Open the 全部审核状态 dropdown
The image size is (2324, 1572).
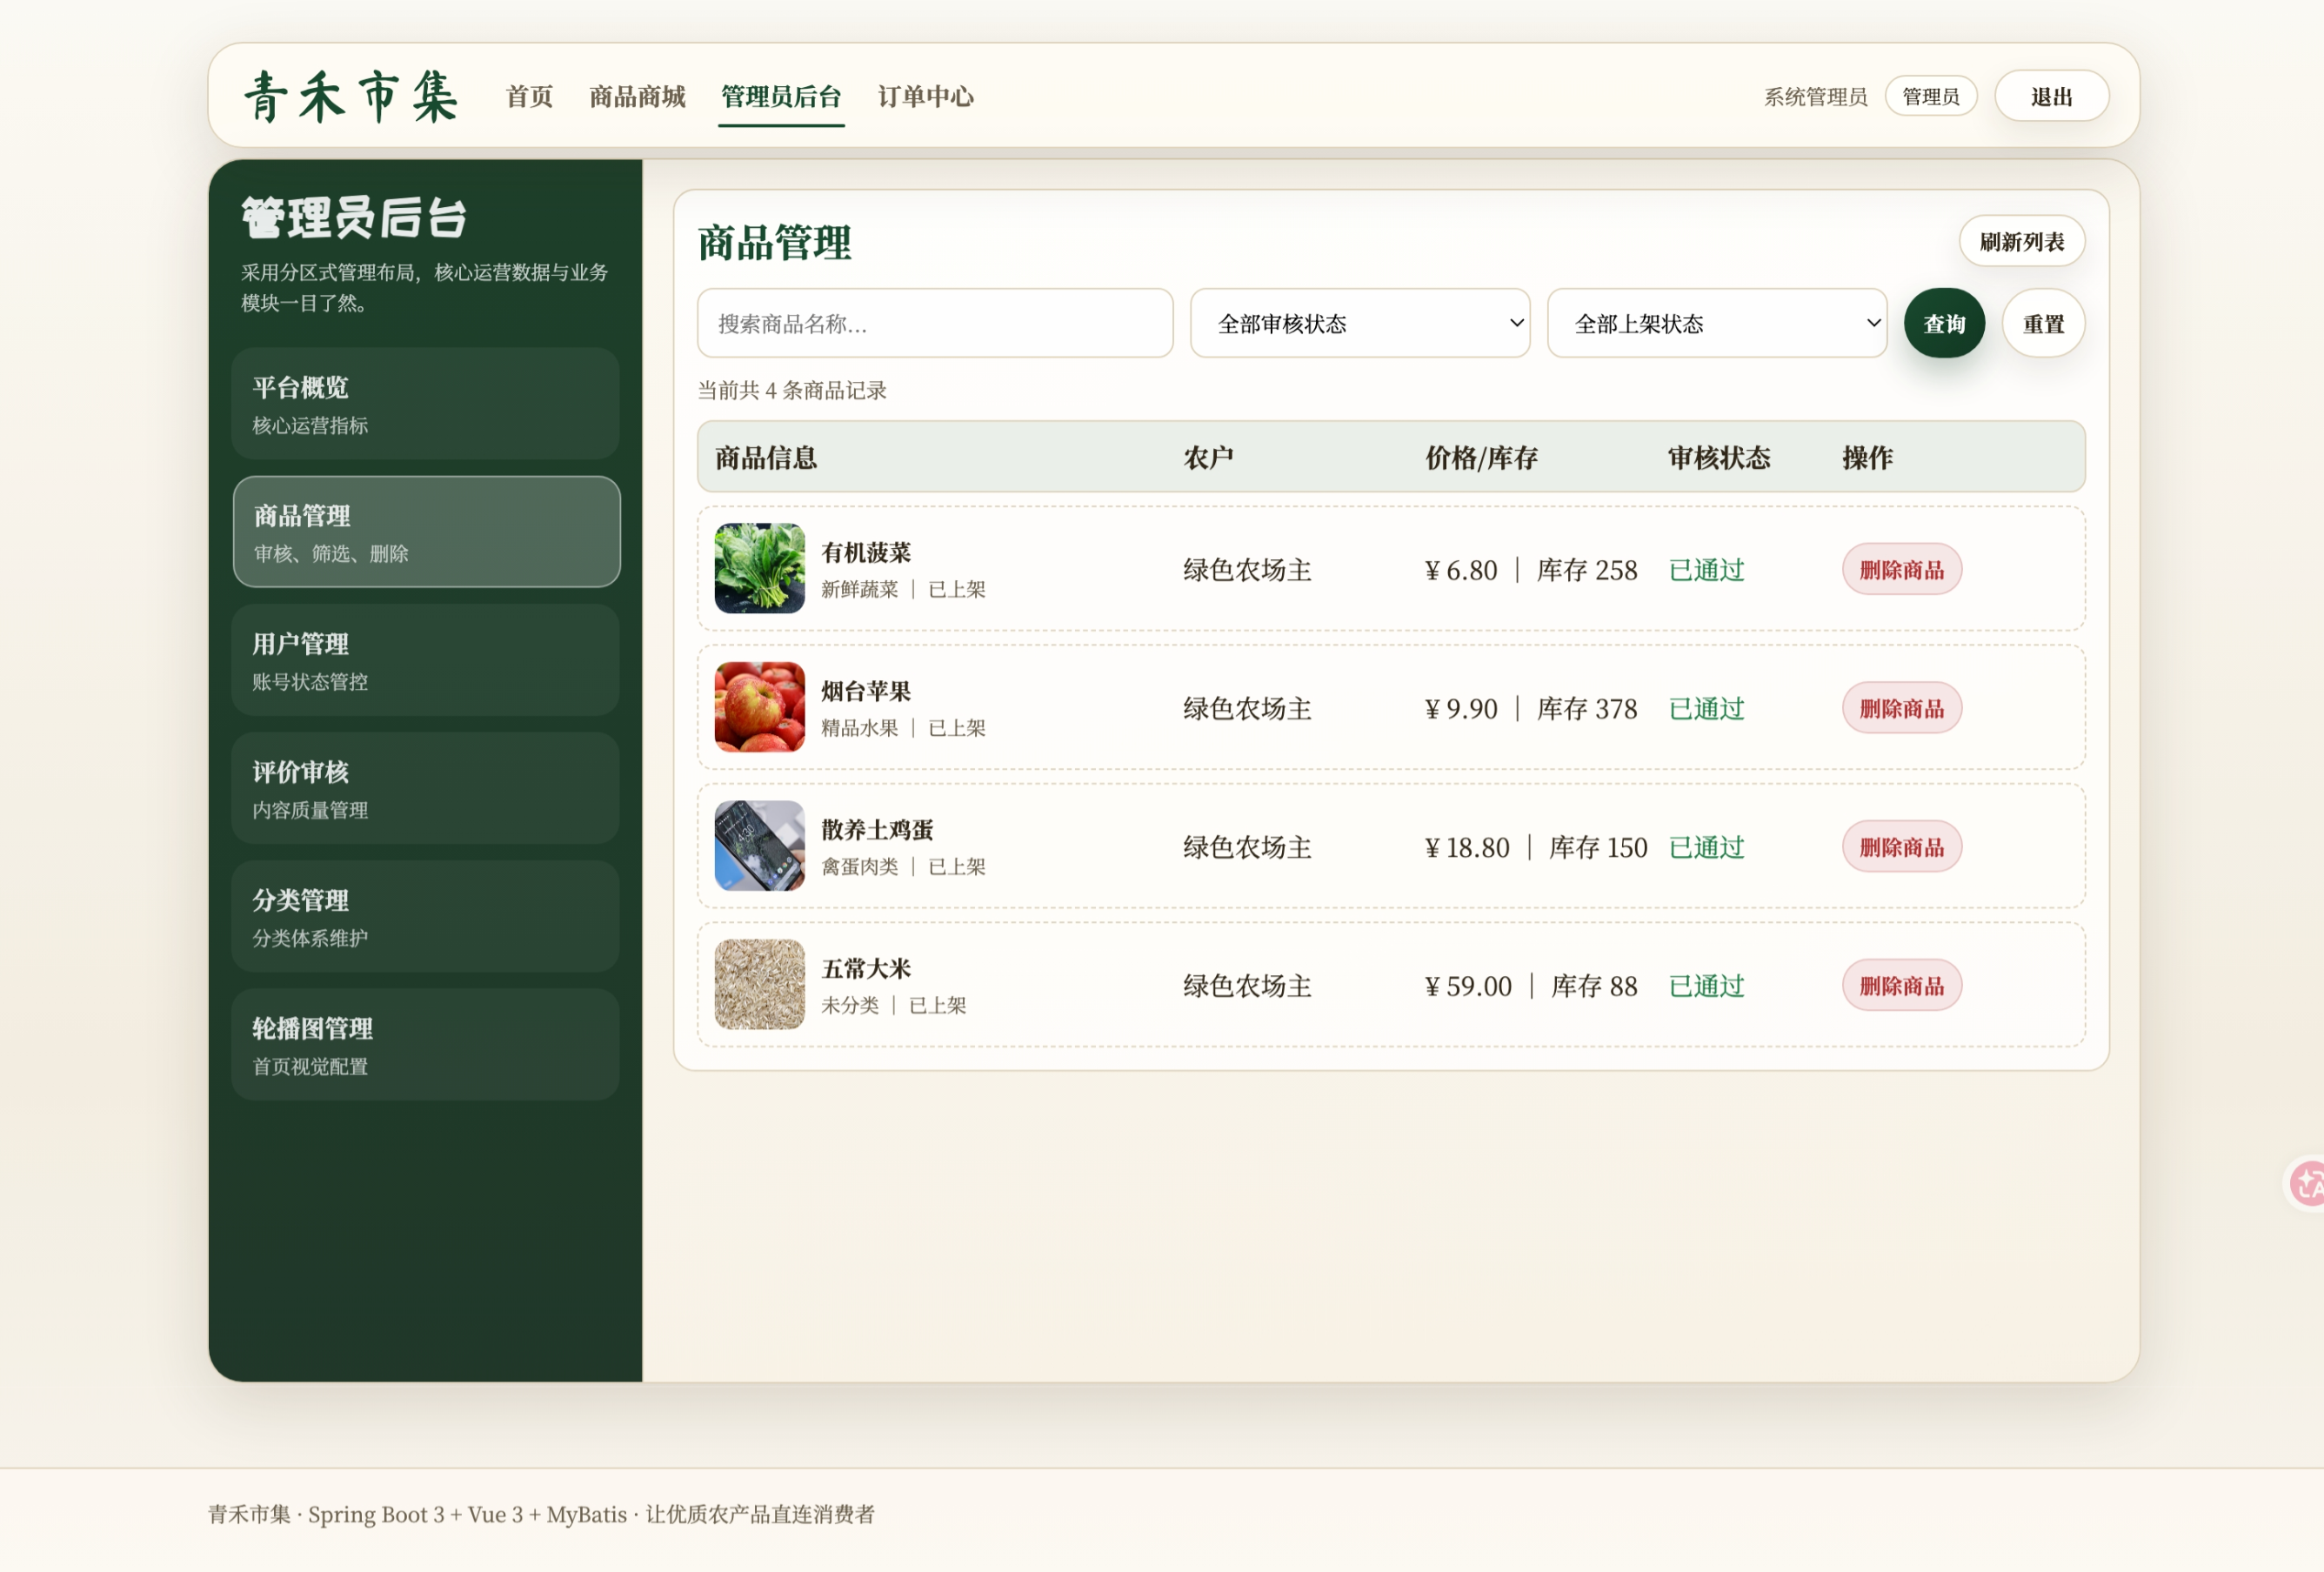(x=1359, y=323)
